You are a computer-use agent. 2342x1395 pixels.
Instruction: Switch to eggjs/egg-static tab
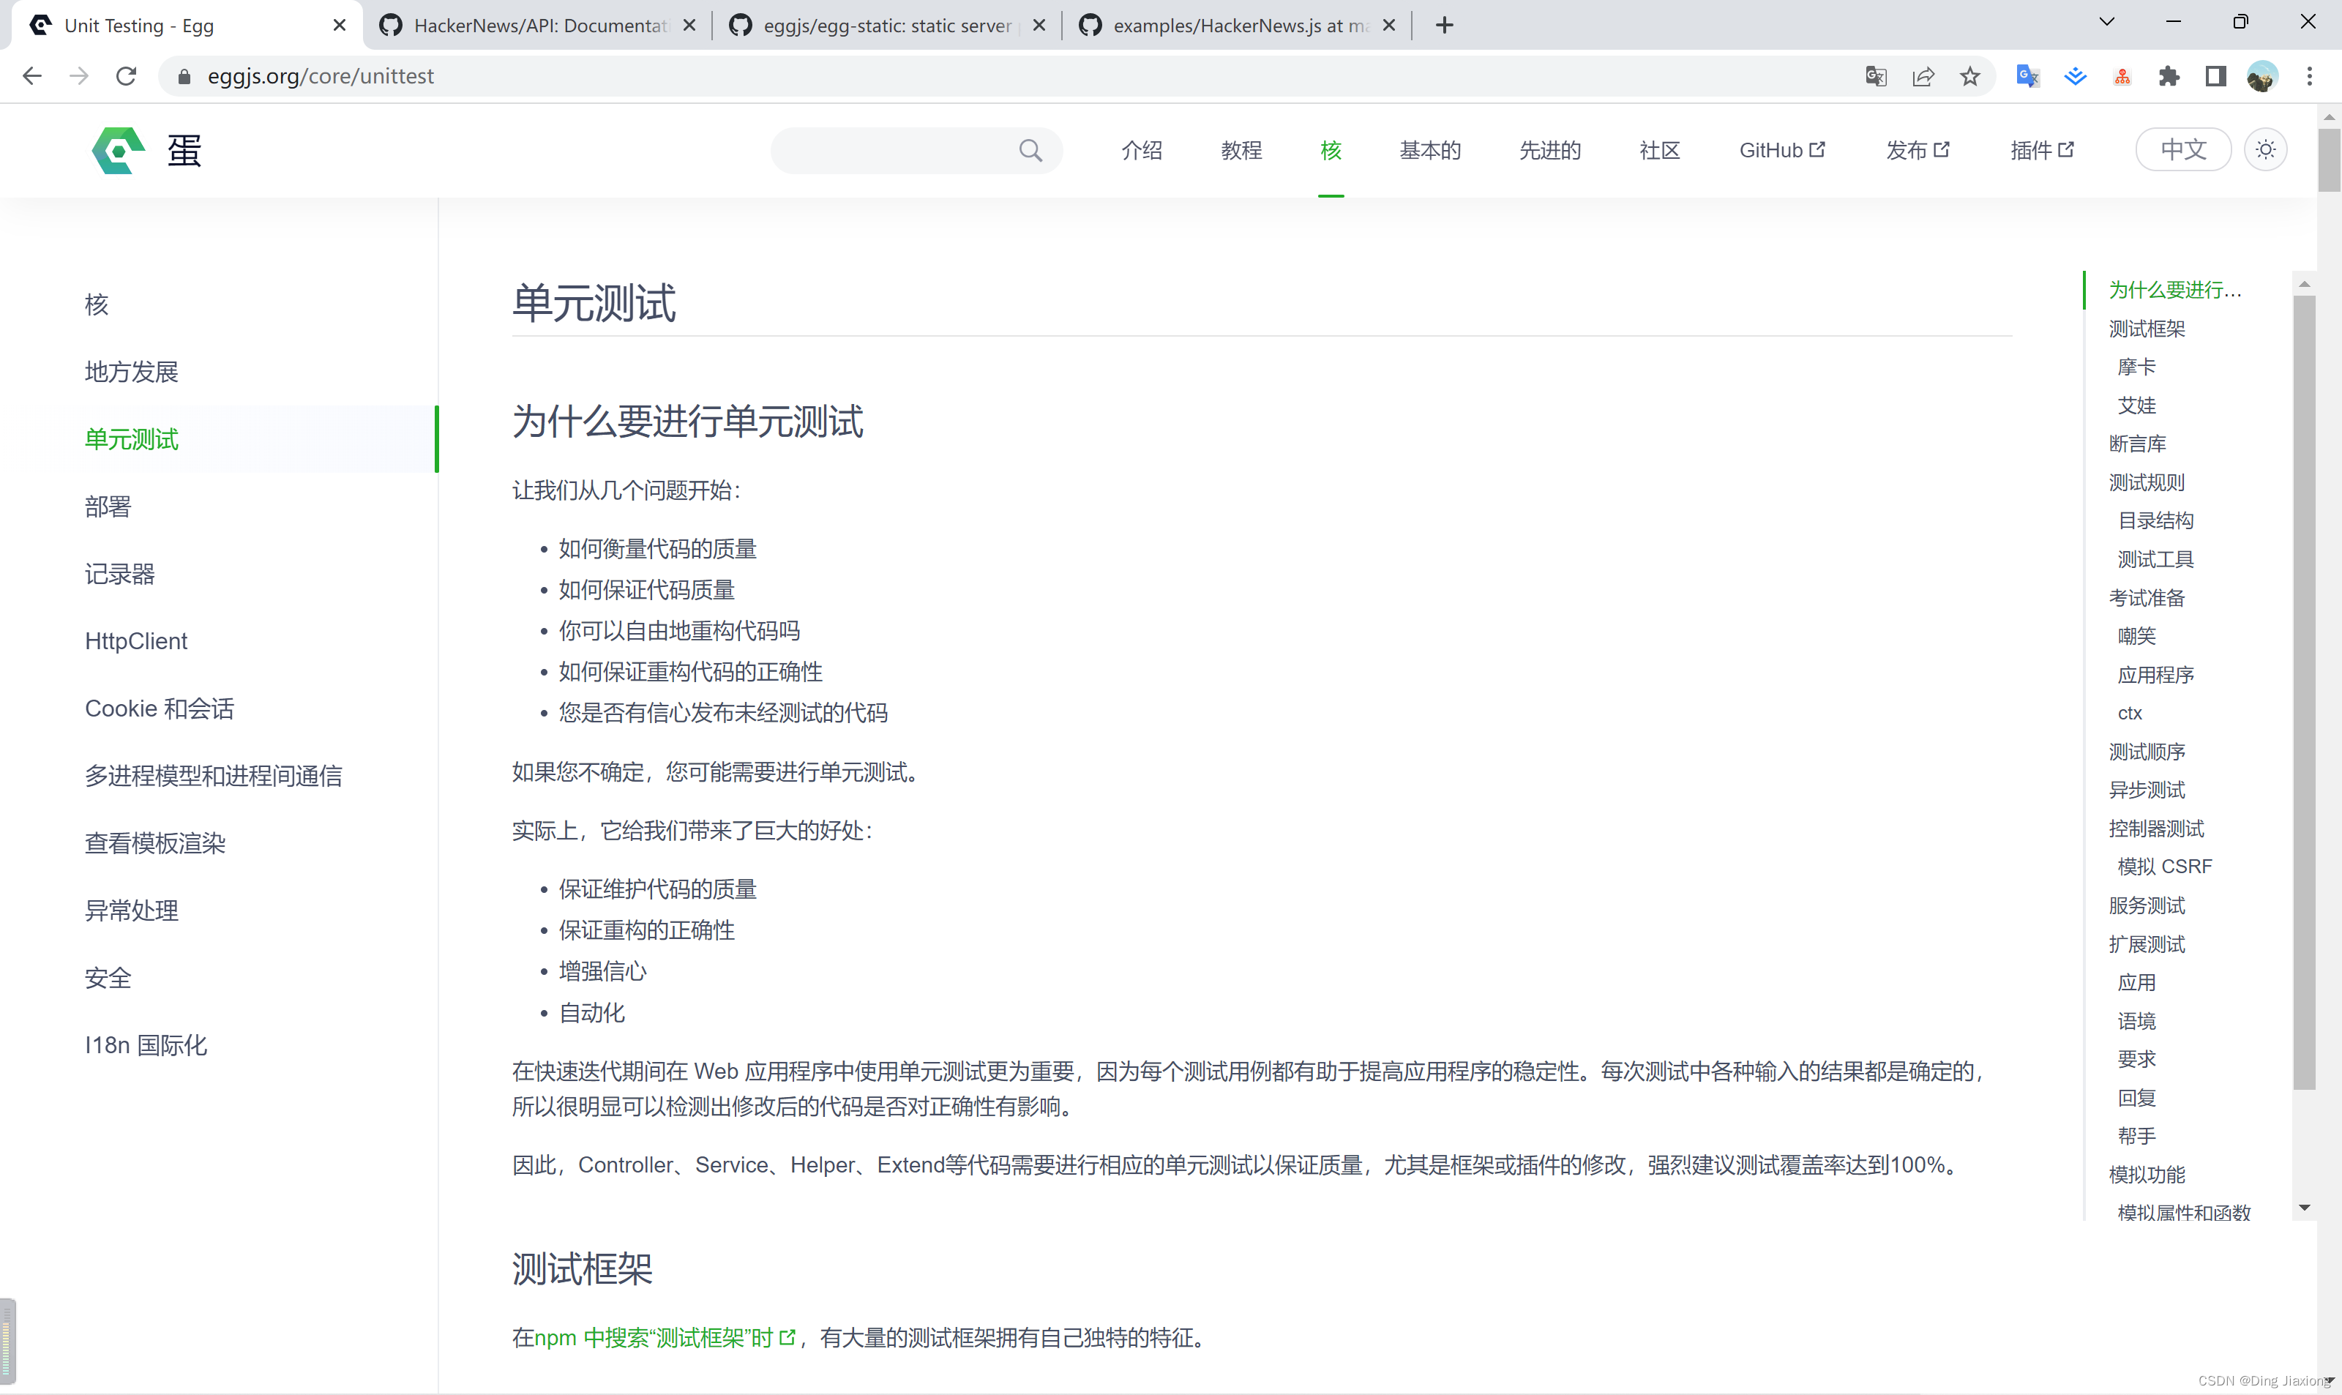pyautogui.click(x=887, y=26)
